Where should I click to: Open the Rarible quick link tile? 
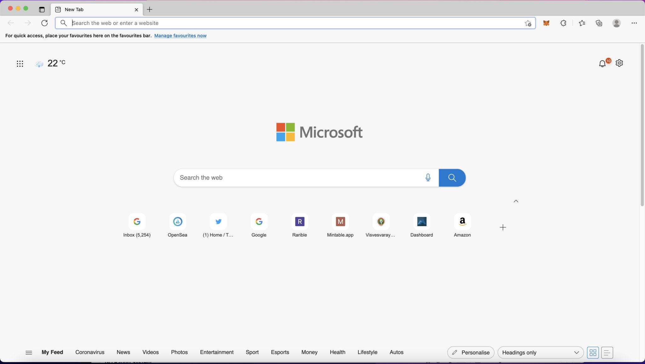299,222
